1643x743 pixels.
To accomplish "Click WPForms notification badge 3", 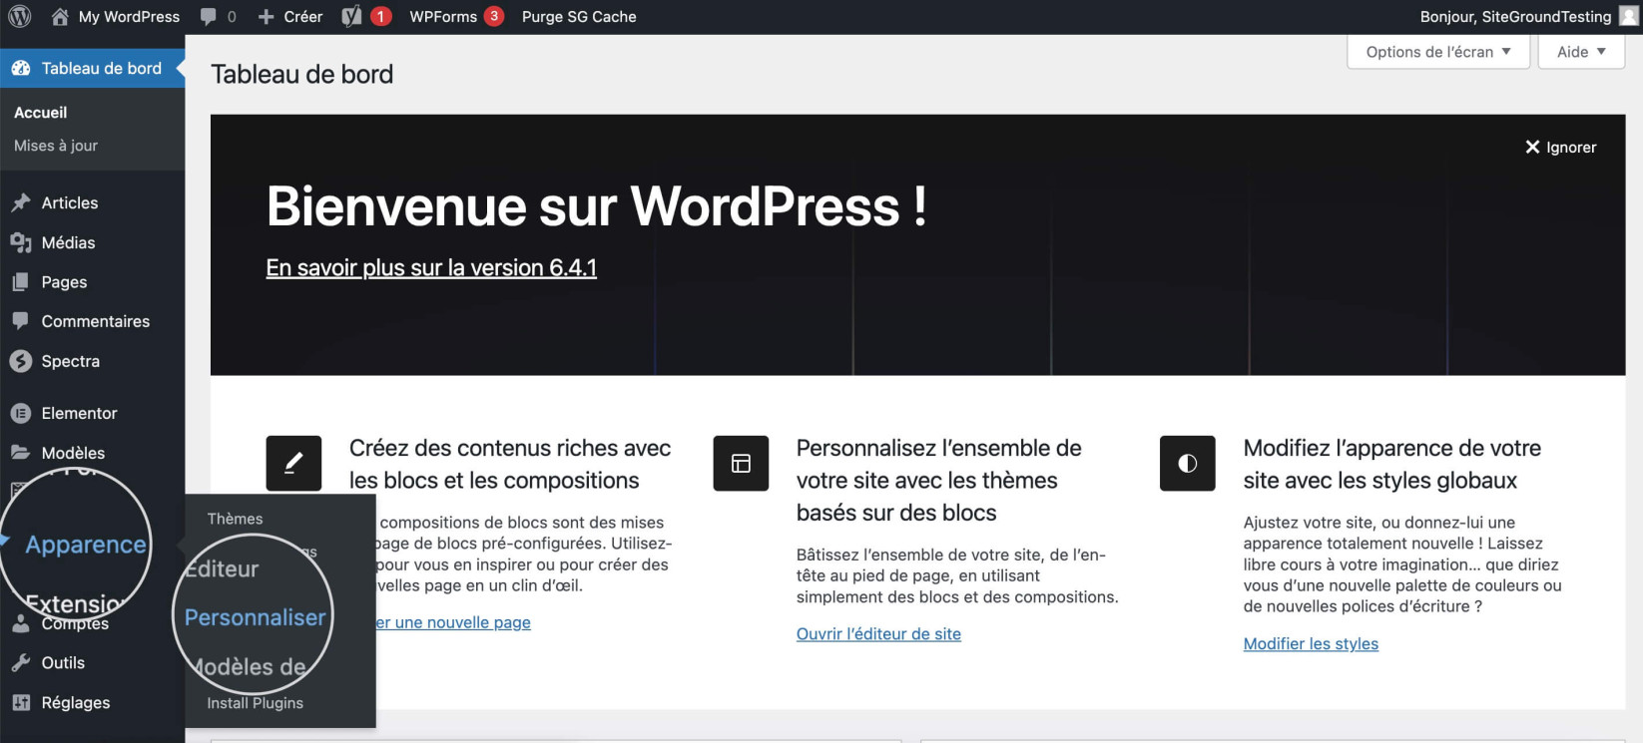I will [x=493, y=16].
